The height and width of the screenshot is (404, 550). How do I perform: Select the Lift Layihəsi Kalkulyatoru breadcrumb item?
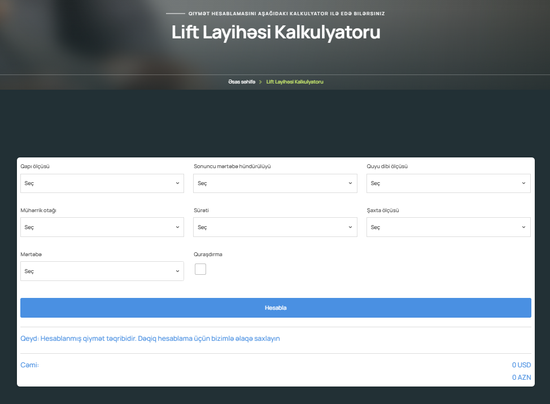click(x=294, y=81)
